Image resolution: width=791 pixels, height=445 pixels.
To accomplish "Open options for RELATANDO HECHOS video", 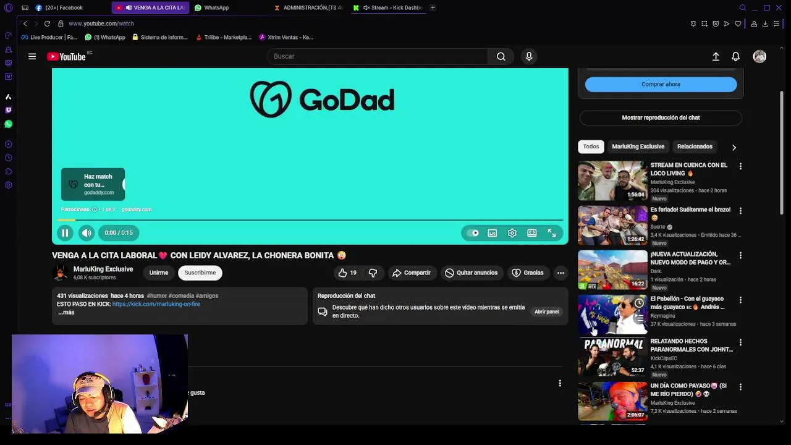I will click(740, 342).
